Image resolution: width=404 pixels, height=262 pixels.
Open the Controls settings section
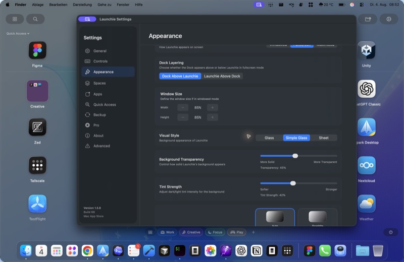click(108, 61)
